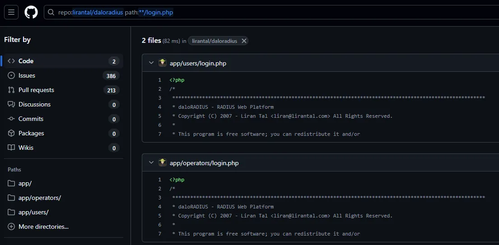Open the hamburger navigation menu

click(x=11, y=12)
